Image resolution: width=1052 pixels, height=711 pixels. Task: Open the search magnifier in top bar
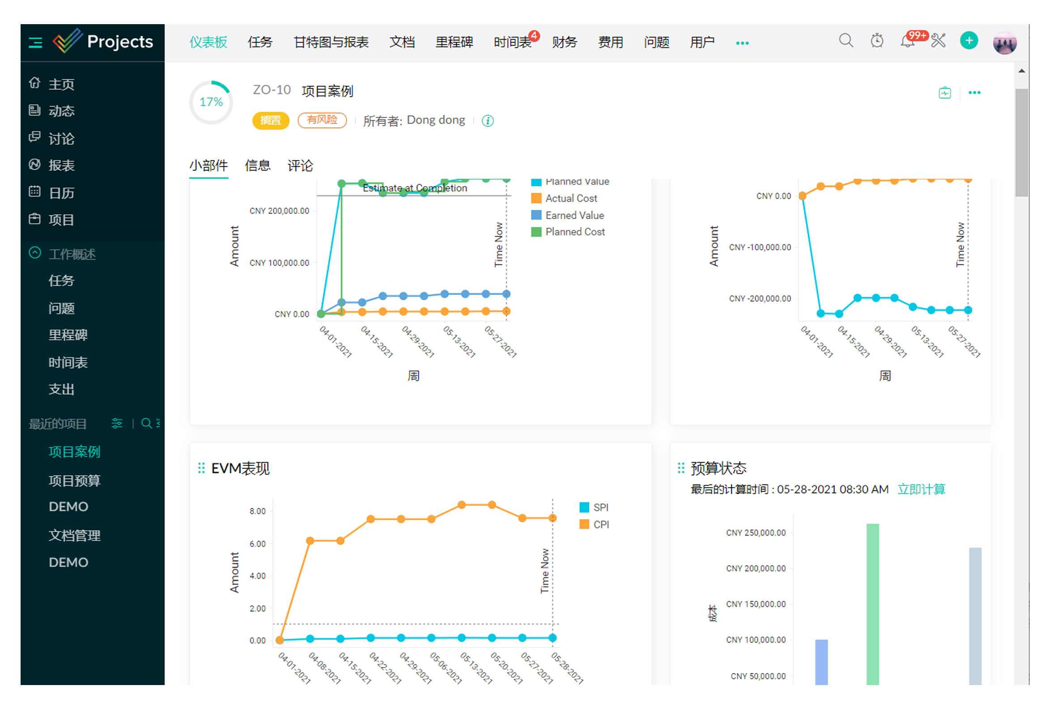point(846,41)
